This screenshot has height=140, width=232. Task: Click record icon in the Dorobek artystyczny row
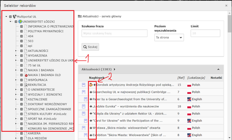click(x=84, y=85)
